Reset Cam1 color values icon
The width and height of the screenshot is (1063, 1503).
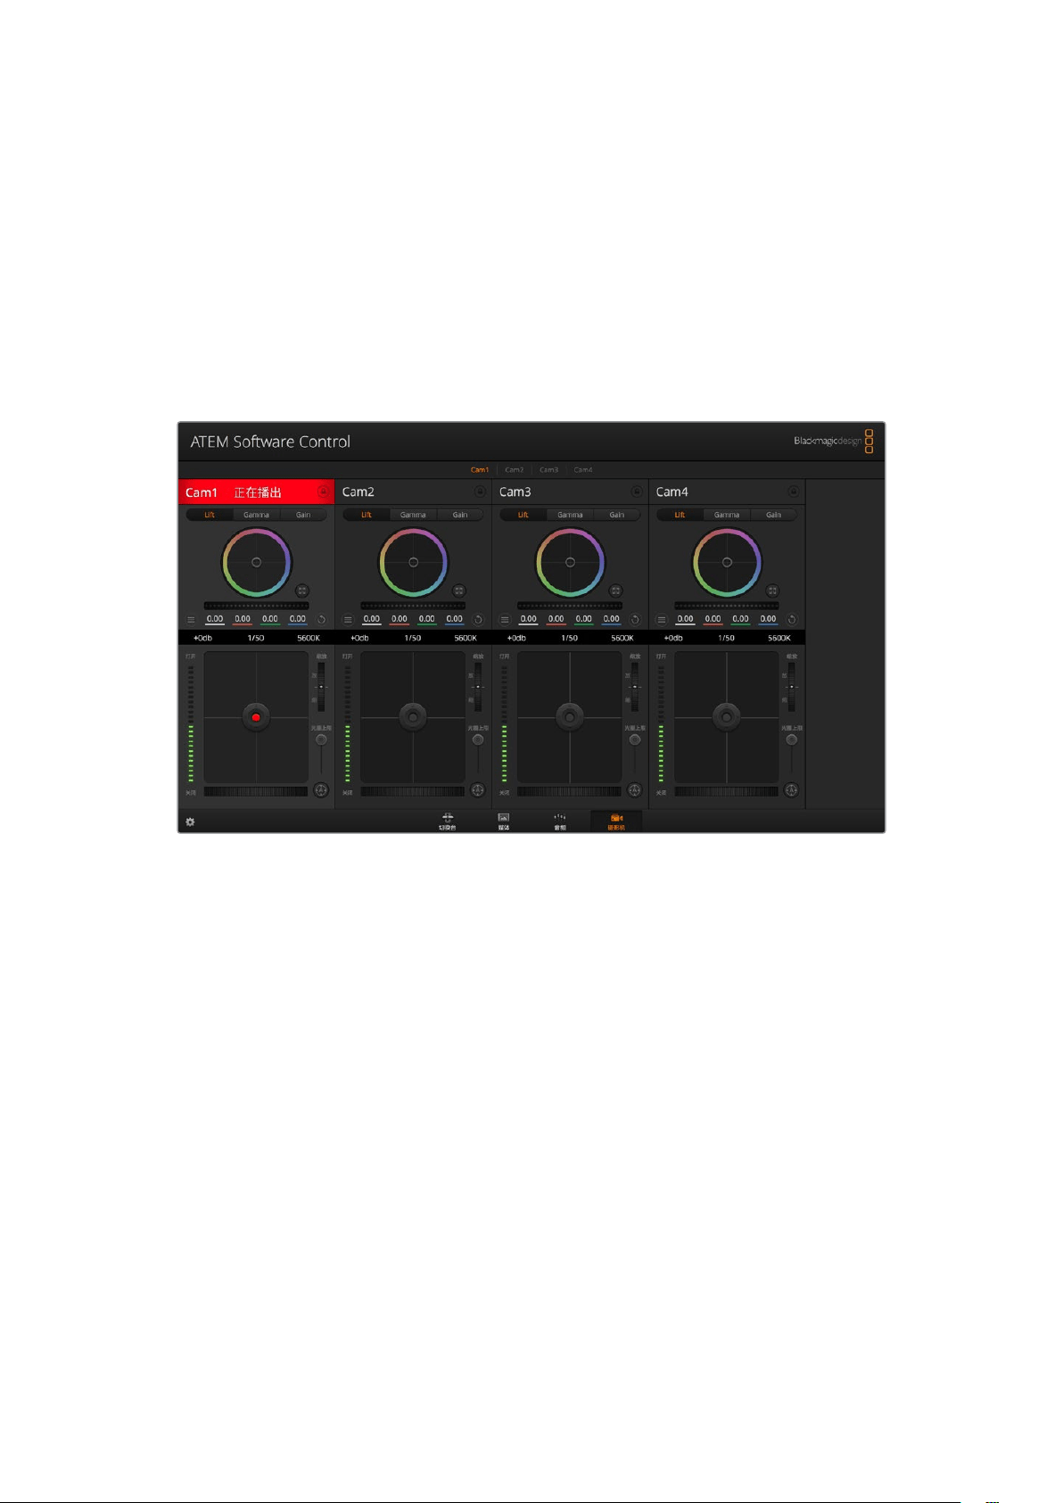click(321, 619)
